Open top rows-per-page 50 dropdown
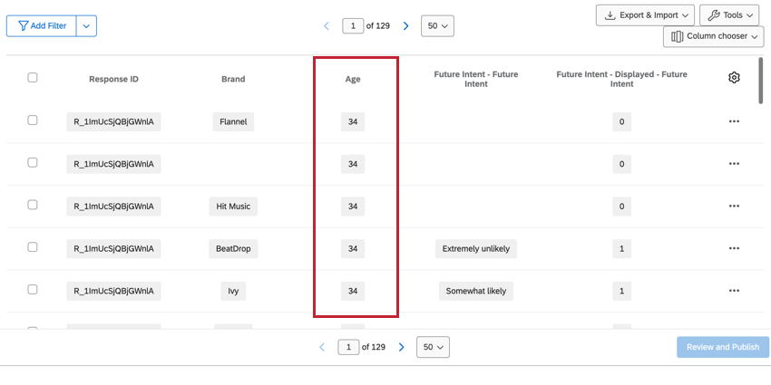771x385 pixels. pyautogui.click(x=437, y=26)
